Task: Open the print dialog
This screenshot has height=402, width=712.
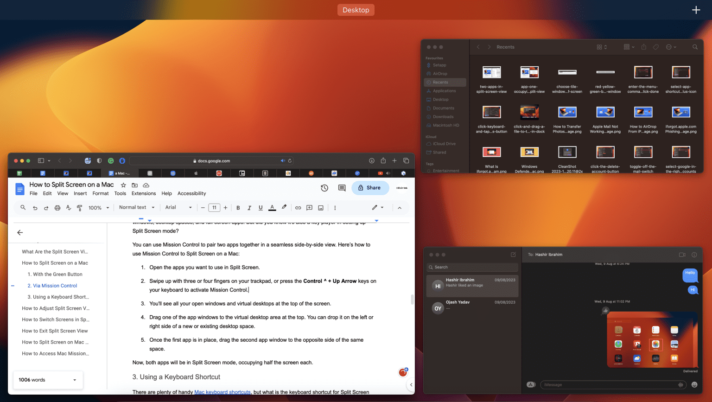Action: click(57, 207)
